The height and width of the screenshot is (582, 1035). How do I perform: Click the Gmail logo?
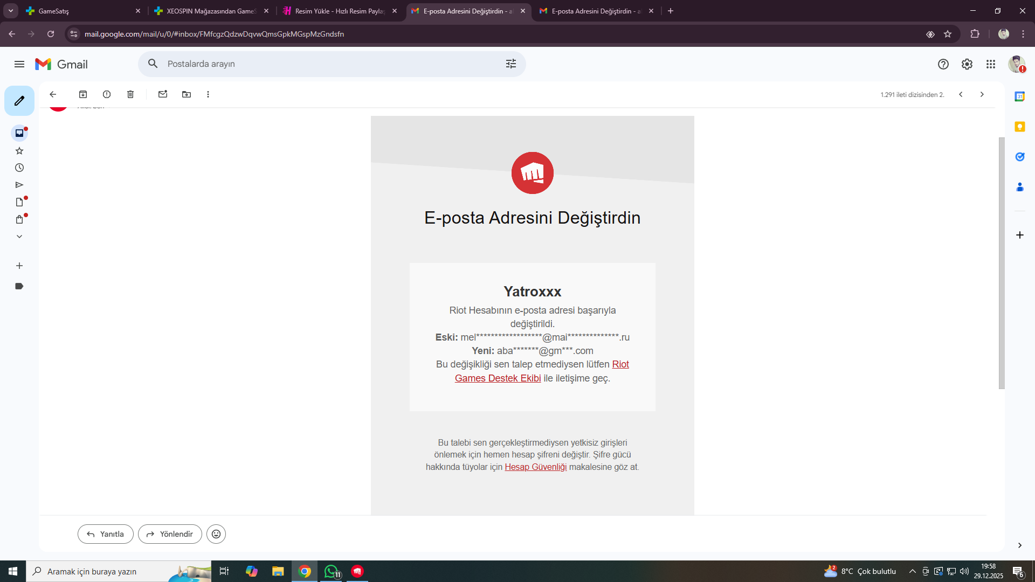tap(61, 64)
